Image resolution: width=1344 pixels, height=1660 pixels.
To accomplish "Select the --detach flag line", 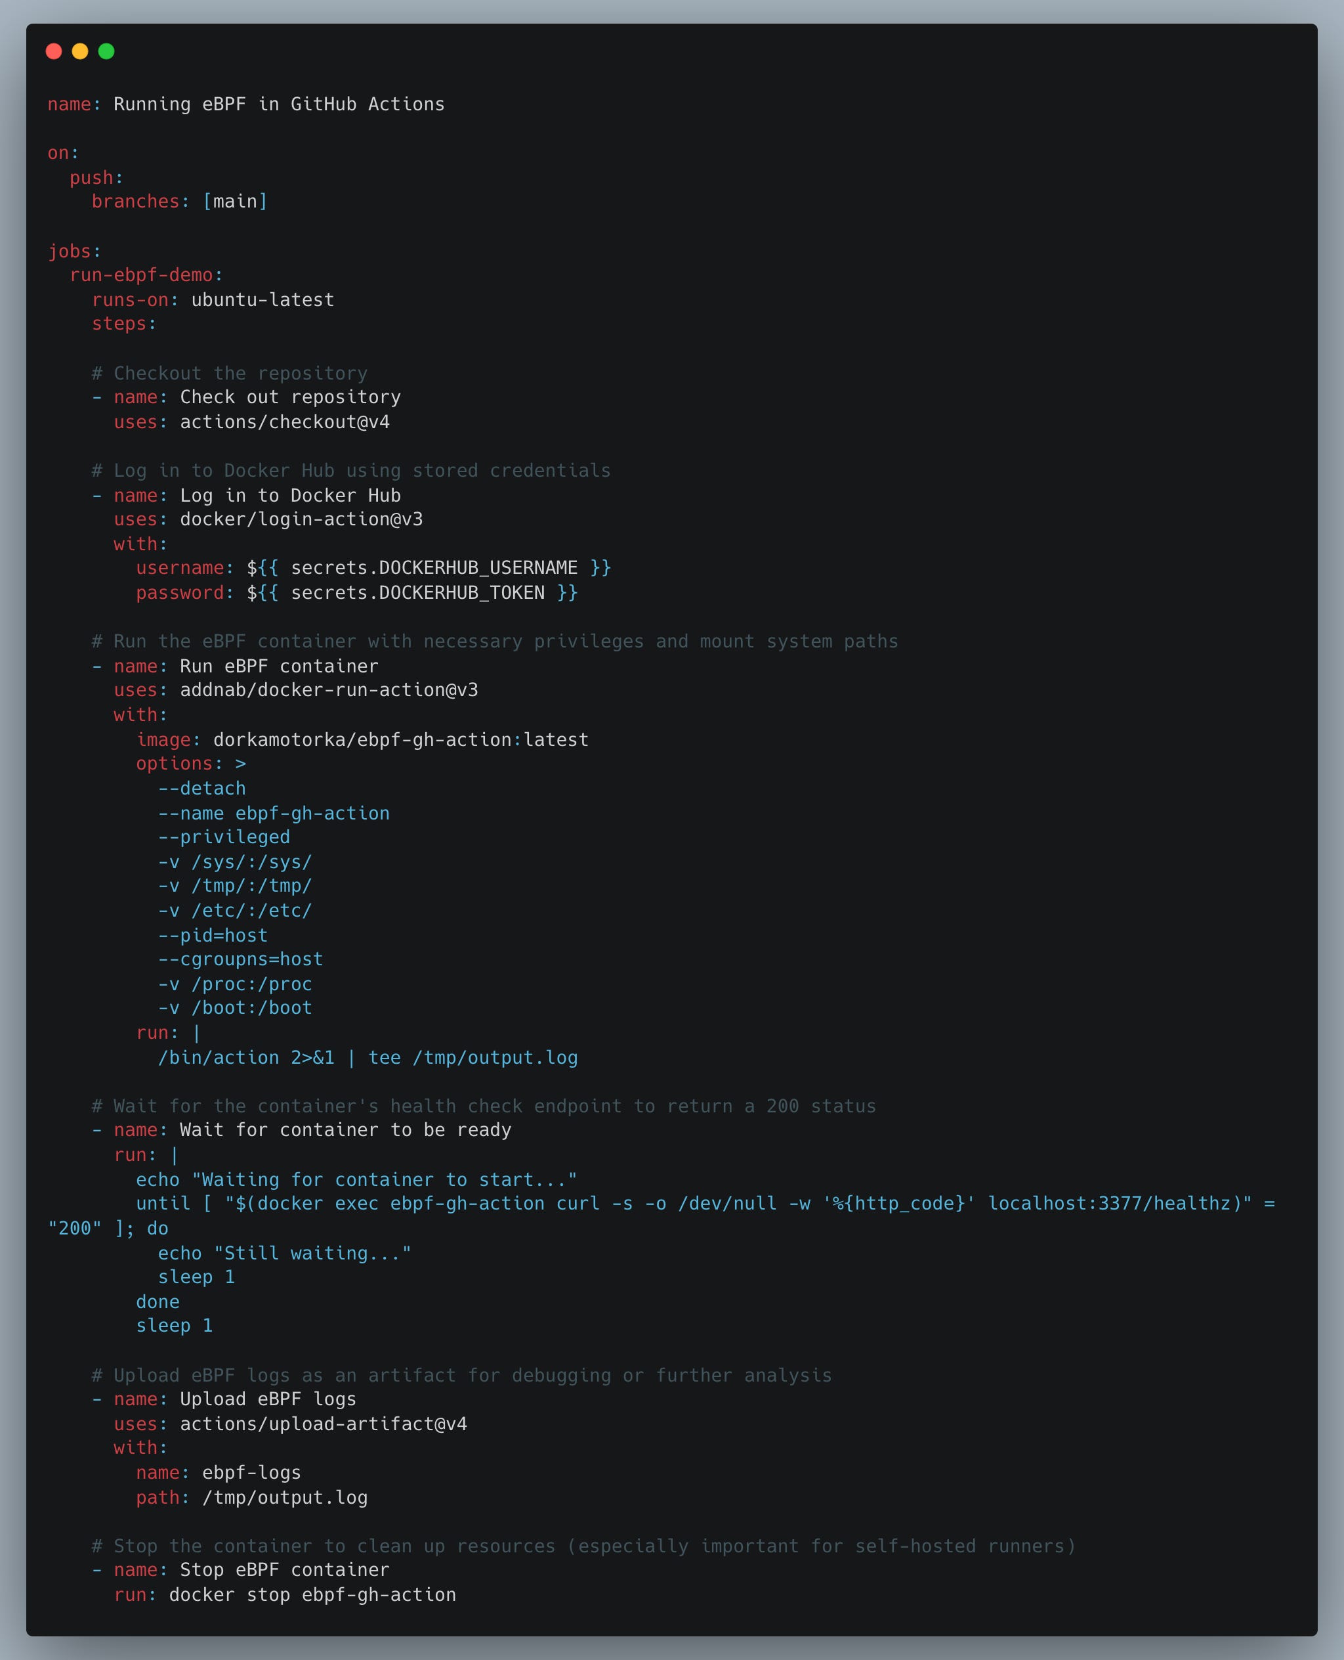I will point(201,788).
